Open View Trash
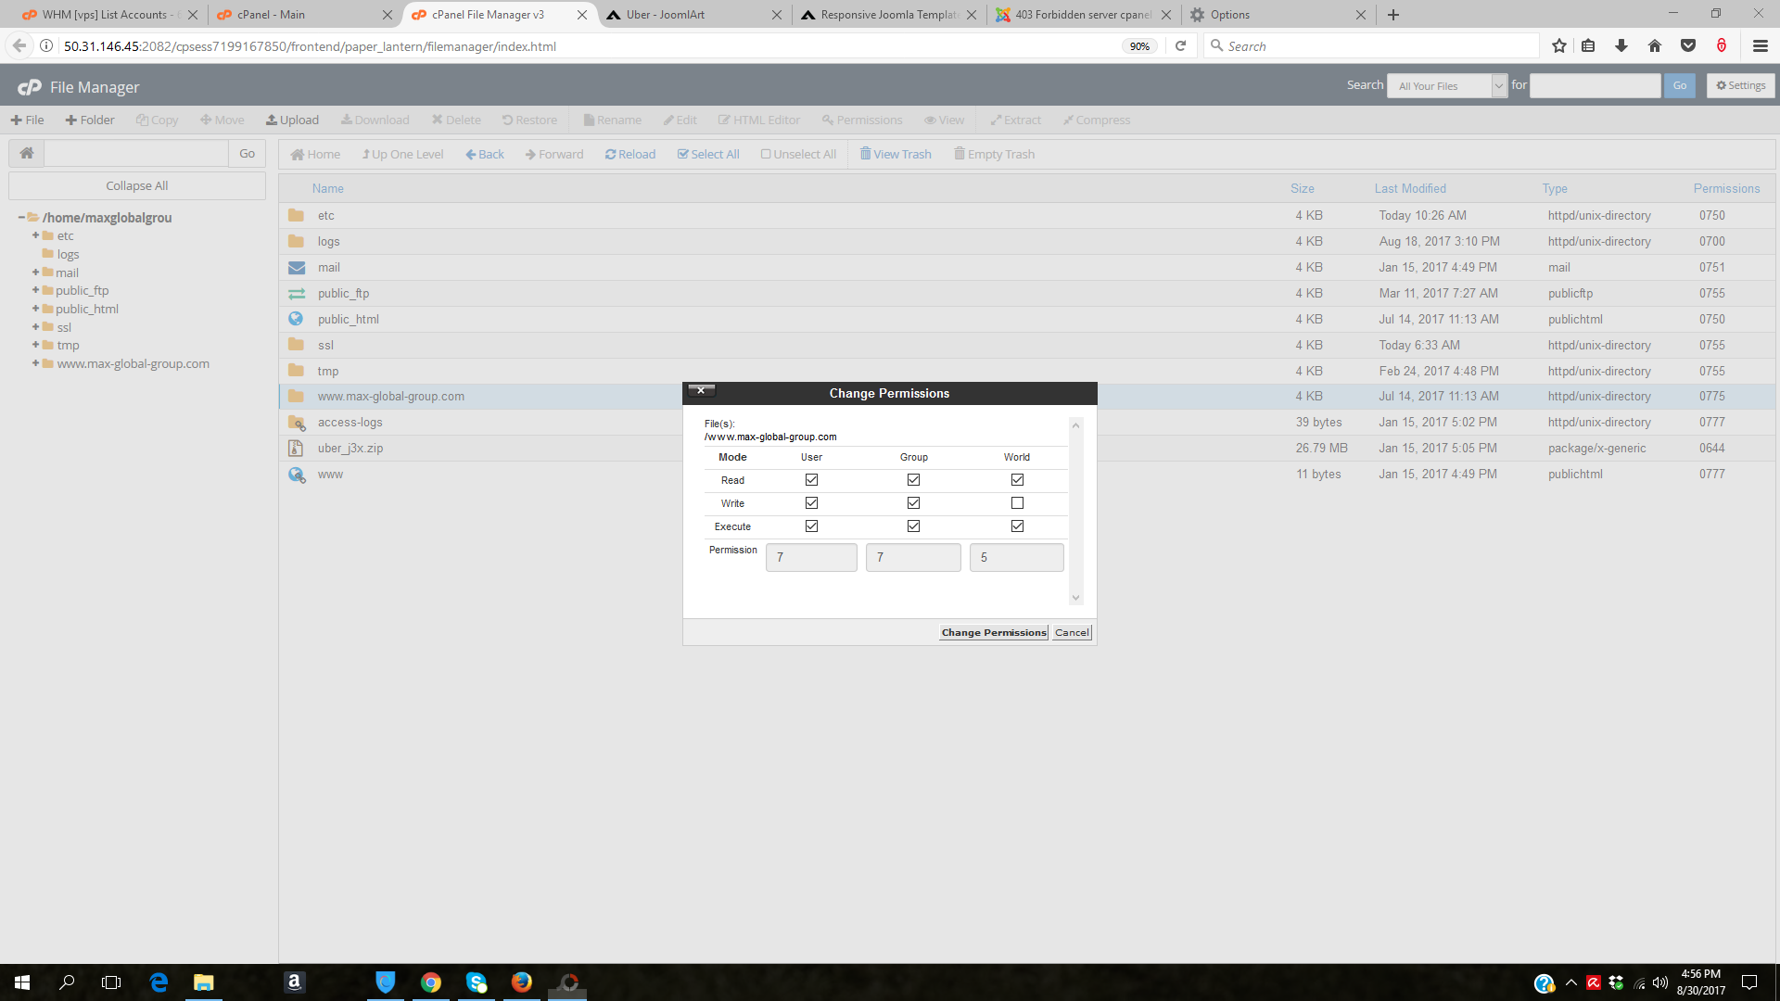1780x1001 pixels. pyautogui.click(x=896, y=155)
